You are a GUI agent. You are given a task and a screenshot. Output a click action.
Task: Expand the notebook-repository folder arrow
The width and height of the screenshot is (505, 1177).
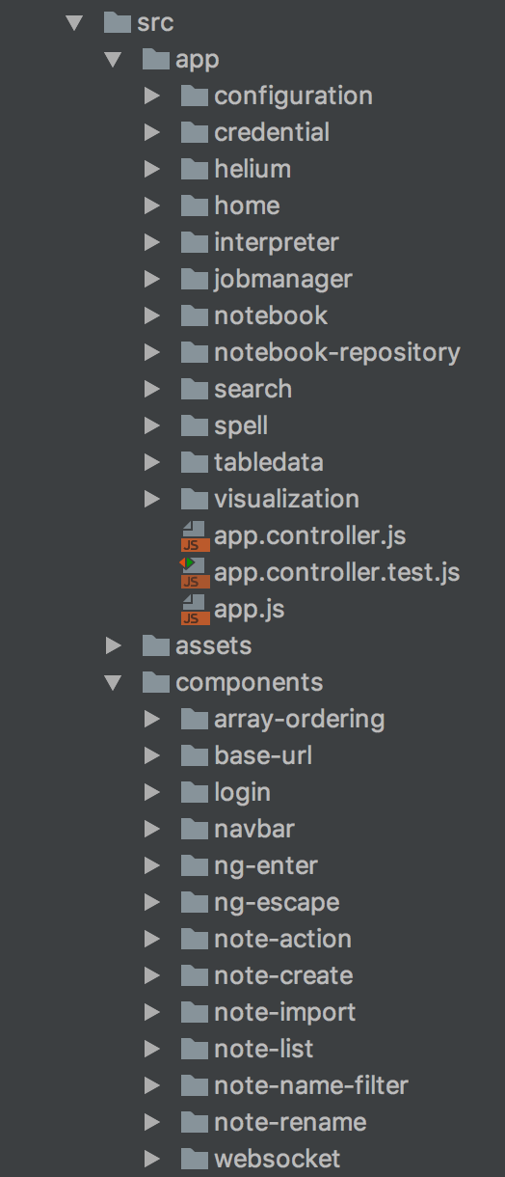pyautogui.click(x=152, y=352)
